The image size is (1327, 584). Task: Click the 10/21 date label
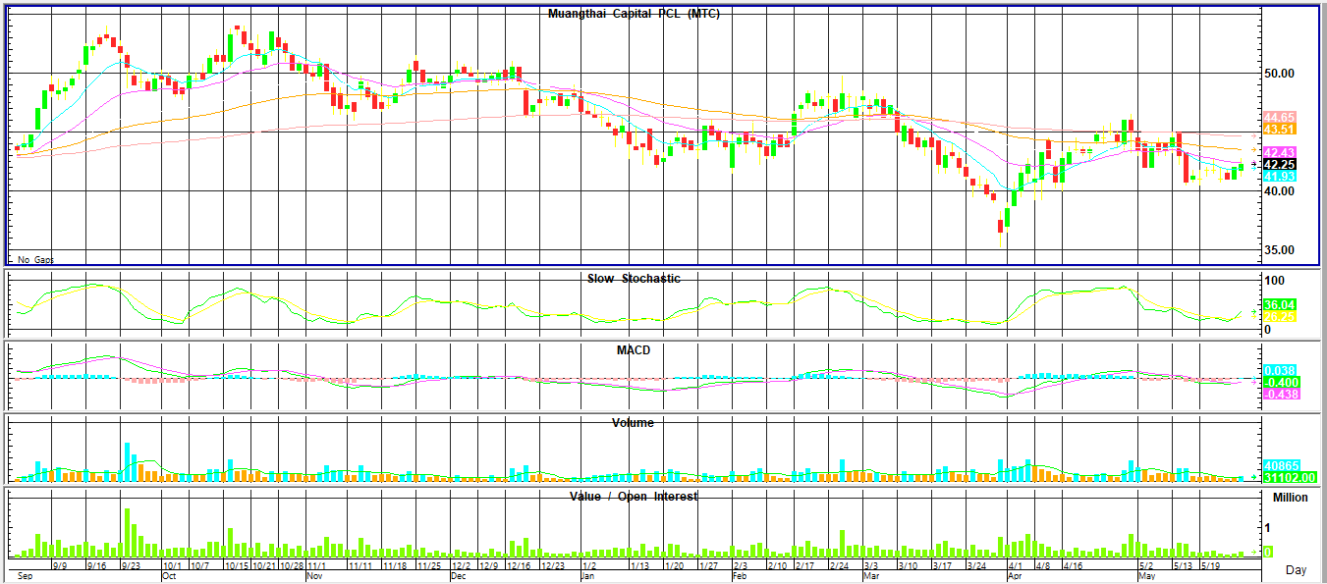[x=263, y=566]
